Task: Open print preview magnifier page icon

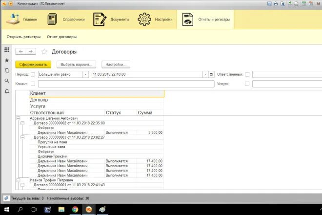Action: [x=283, y=3]
